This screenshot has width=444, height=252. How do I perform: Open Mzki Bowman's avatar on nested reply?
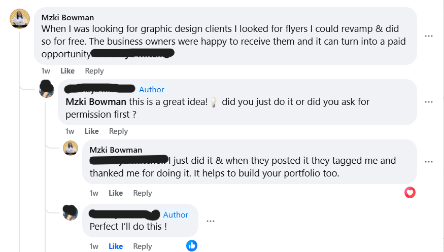click(x=70, y=149)
